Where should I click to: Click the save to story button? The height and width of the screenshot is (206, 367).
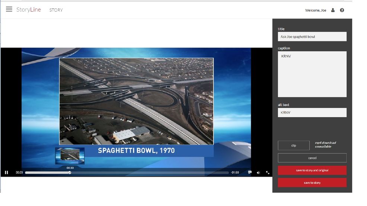(312, 183)
